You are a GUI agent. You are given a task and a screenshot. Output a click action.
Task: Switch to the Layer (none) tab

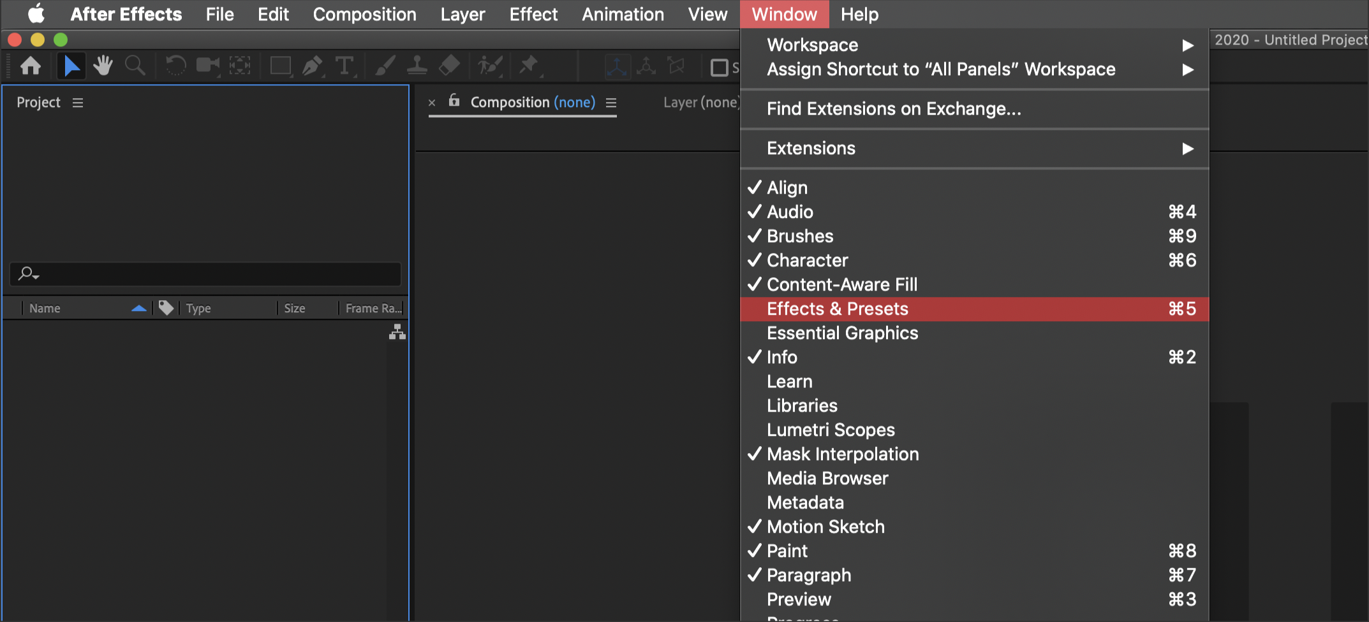click(x=701, y=103)
